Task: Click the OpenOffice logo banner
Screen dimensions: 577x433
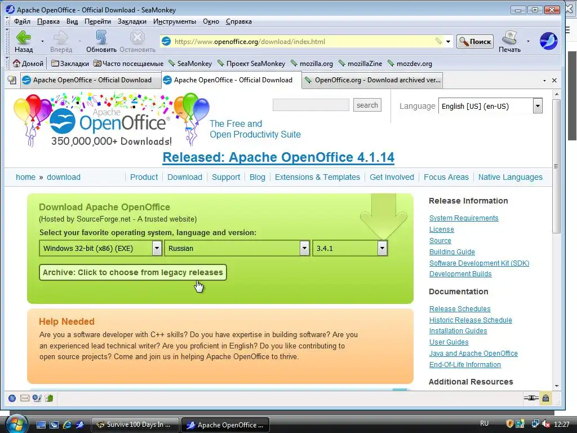Action: (112, 120)
